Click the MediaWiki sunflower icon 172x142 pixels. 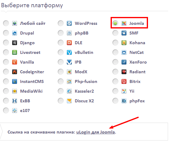point(15,91)
